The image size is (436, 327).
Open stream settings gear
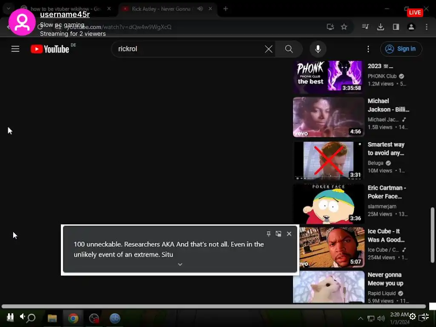(x=413, y=316)
